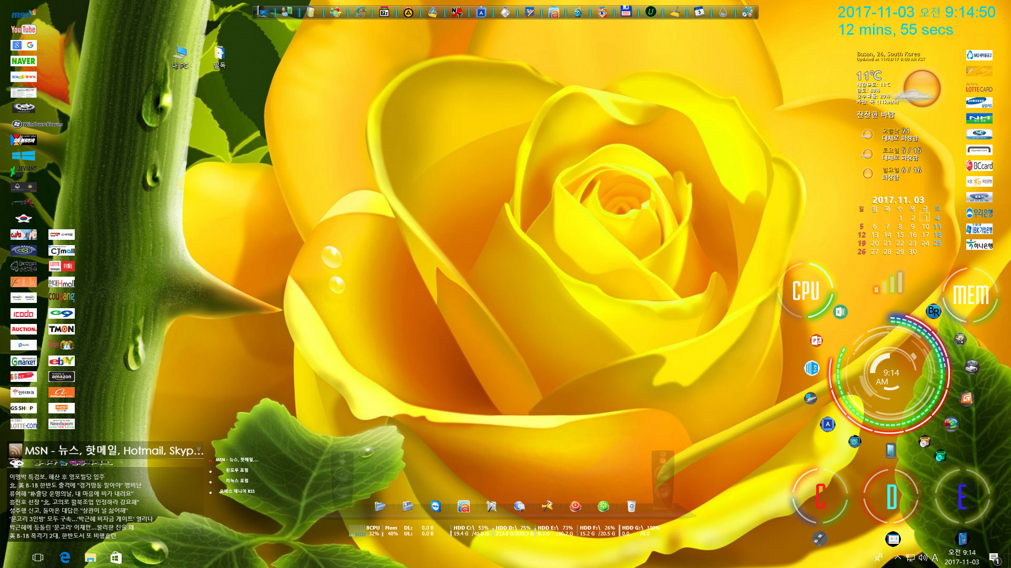Image resolution: width=1011 pixels, height=568 pixels.
Task: Open the TMON shortcut
Action: coord(62,329)
